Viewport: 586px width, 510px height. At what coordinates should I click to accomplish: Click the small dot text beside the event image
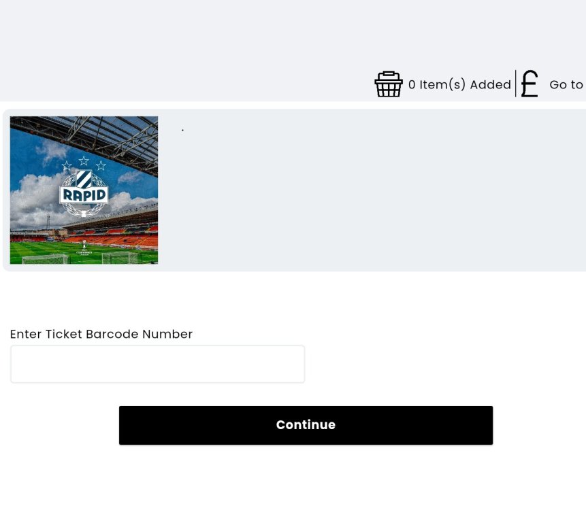click(183, 129)
